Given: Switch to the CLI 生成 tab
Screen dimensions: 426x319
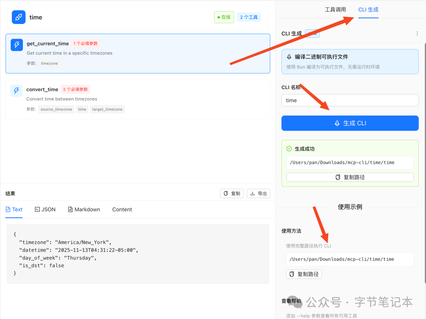Looking at the screenshot, I should click(368, 10).
